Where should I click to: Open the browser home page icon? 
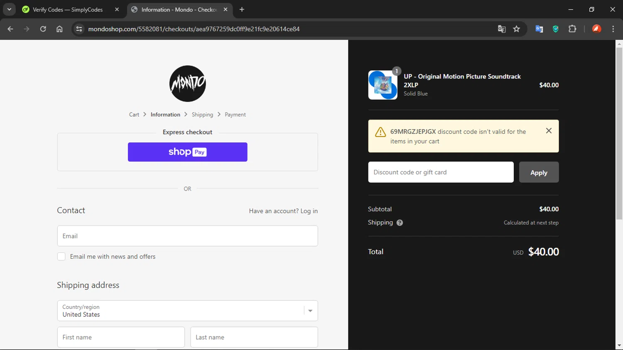(59, 29)
